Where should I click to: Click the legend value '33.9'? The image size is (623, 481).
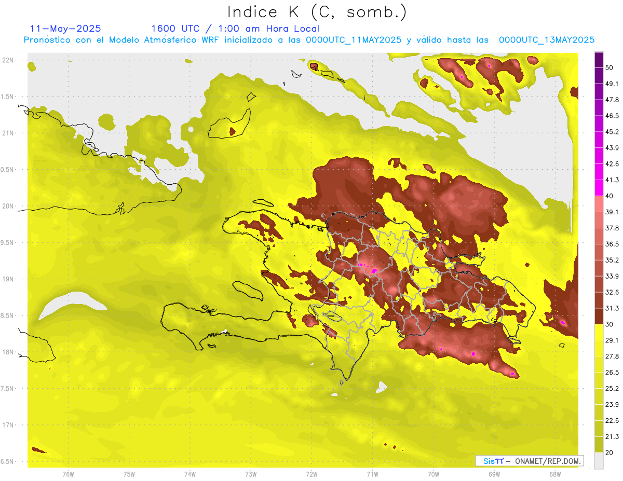tap(612, 276)
